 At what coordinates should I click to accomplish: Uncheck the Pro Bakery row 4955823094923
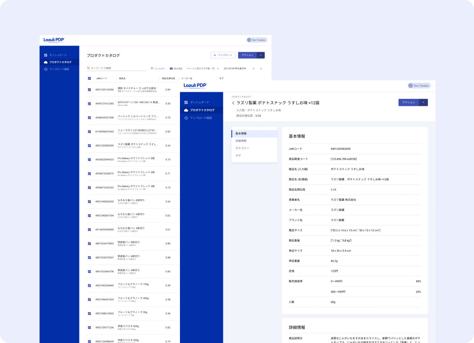tap(89, 159)
